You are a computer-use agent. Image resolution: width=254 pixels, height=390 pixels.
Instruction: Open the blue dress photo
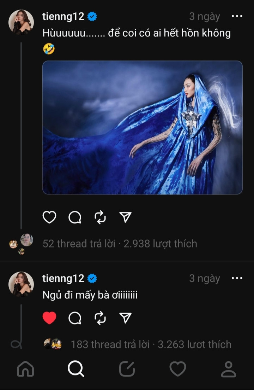point(143,128)
